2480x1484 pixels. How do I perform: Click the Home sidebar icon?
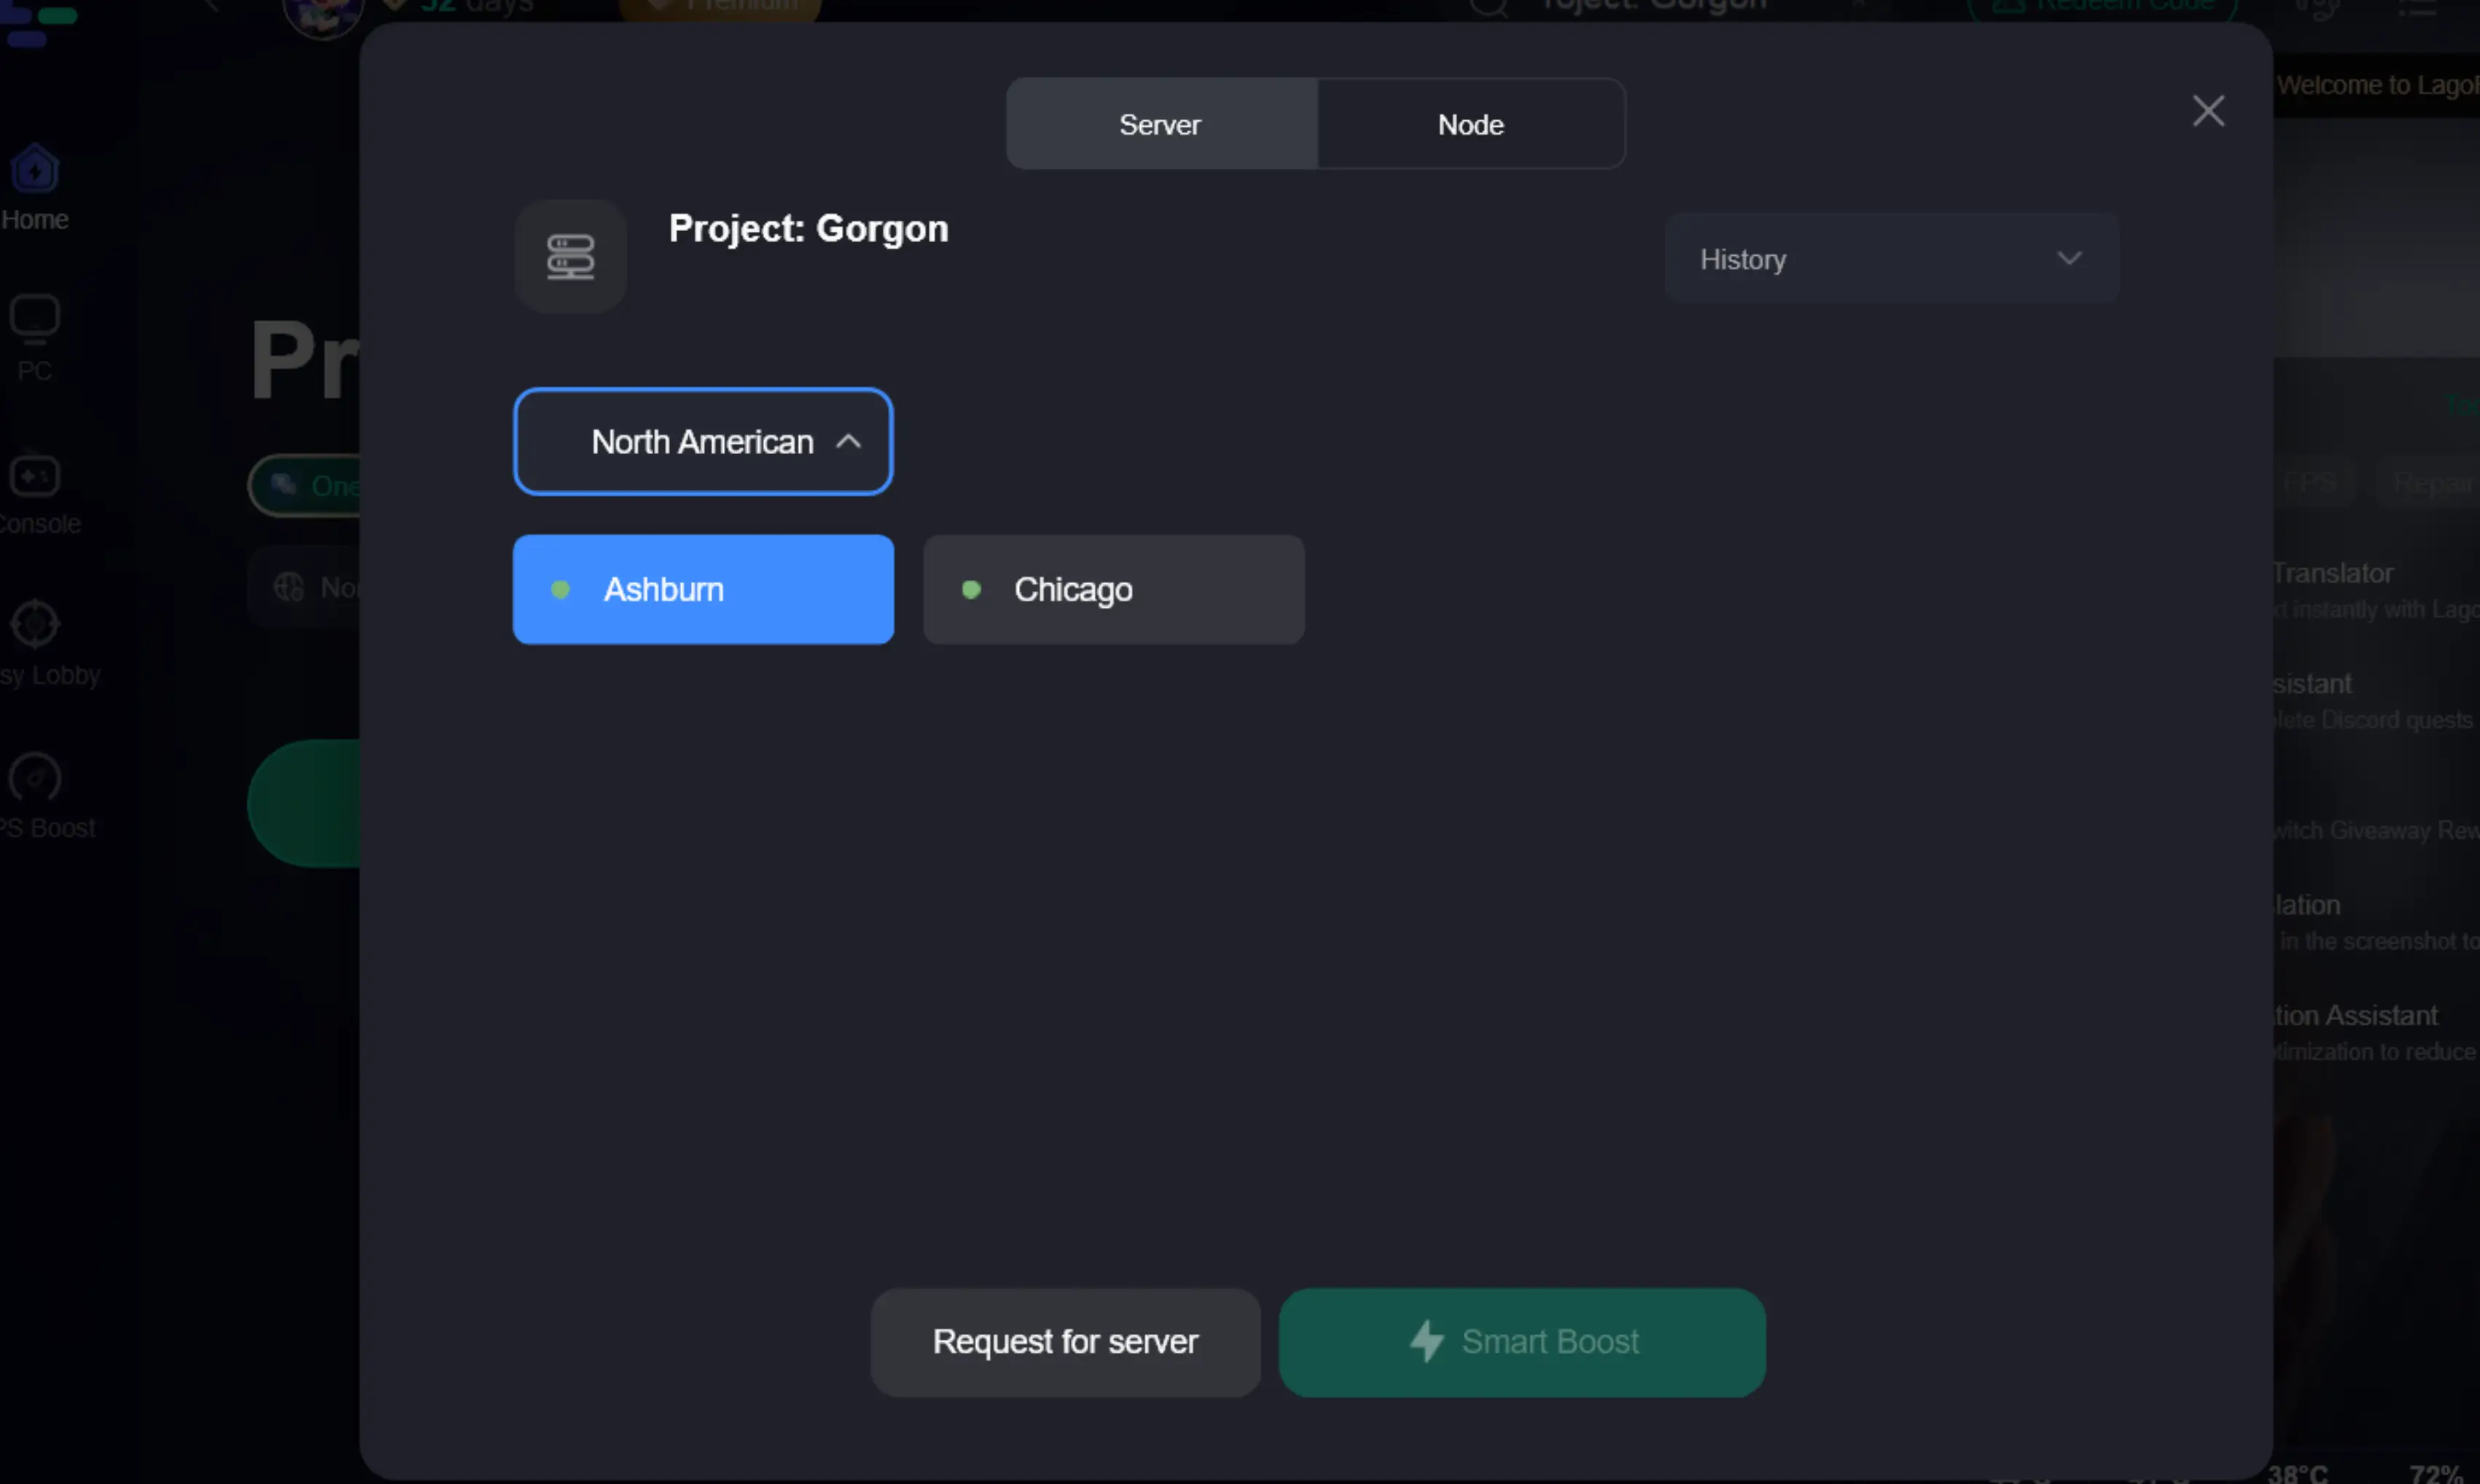click(x=35, y=170)
